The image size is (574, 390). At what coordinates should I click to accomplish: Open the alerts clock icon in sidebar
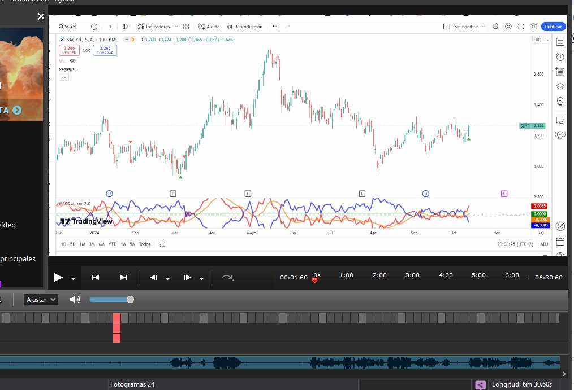pyautogui.click(x=560, y=56)
